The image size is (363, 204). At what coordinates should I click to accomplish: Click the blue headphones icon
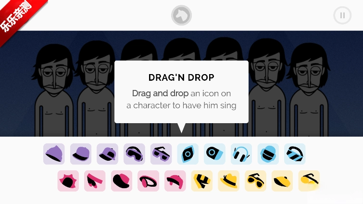pyautogui.click(x=241, y=154)
